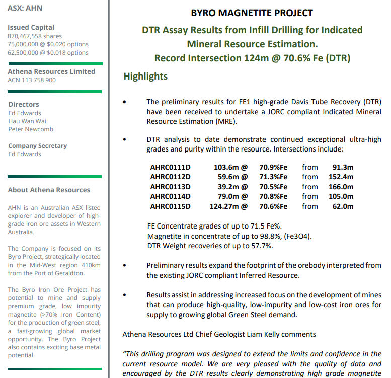Select the 'Highlights' heading
This screenshot has height=378, width=391.
pos(145,77)
